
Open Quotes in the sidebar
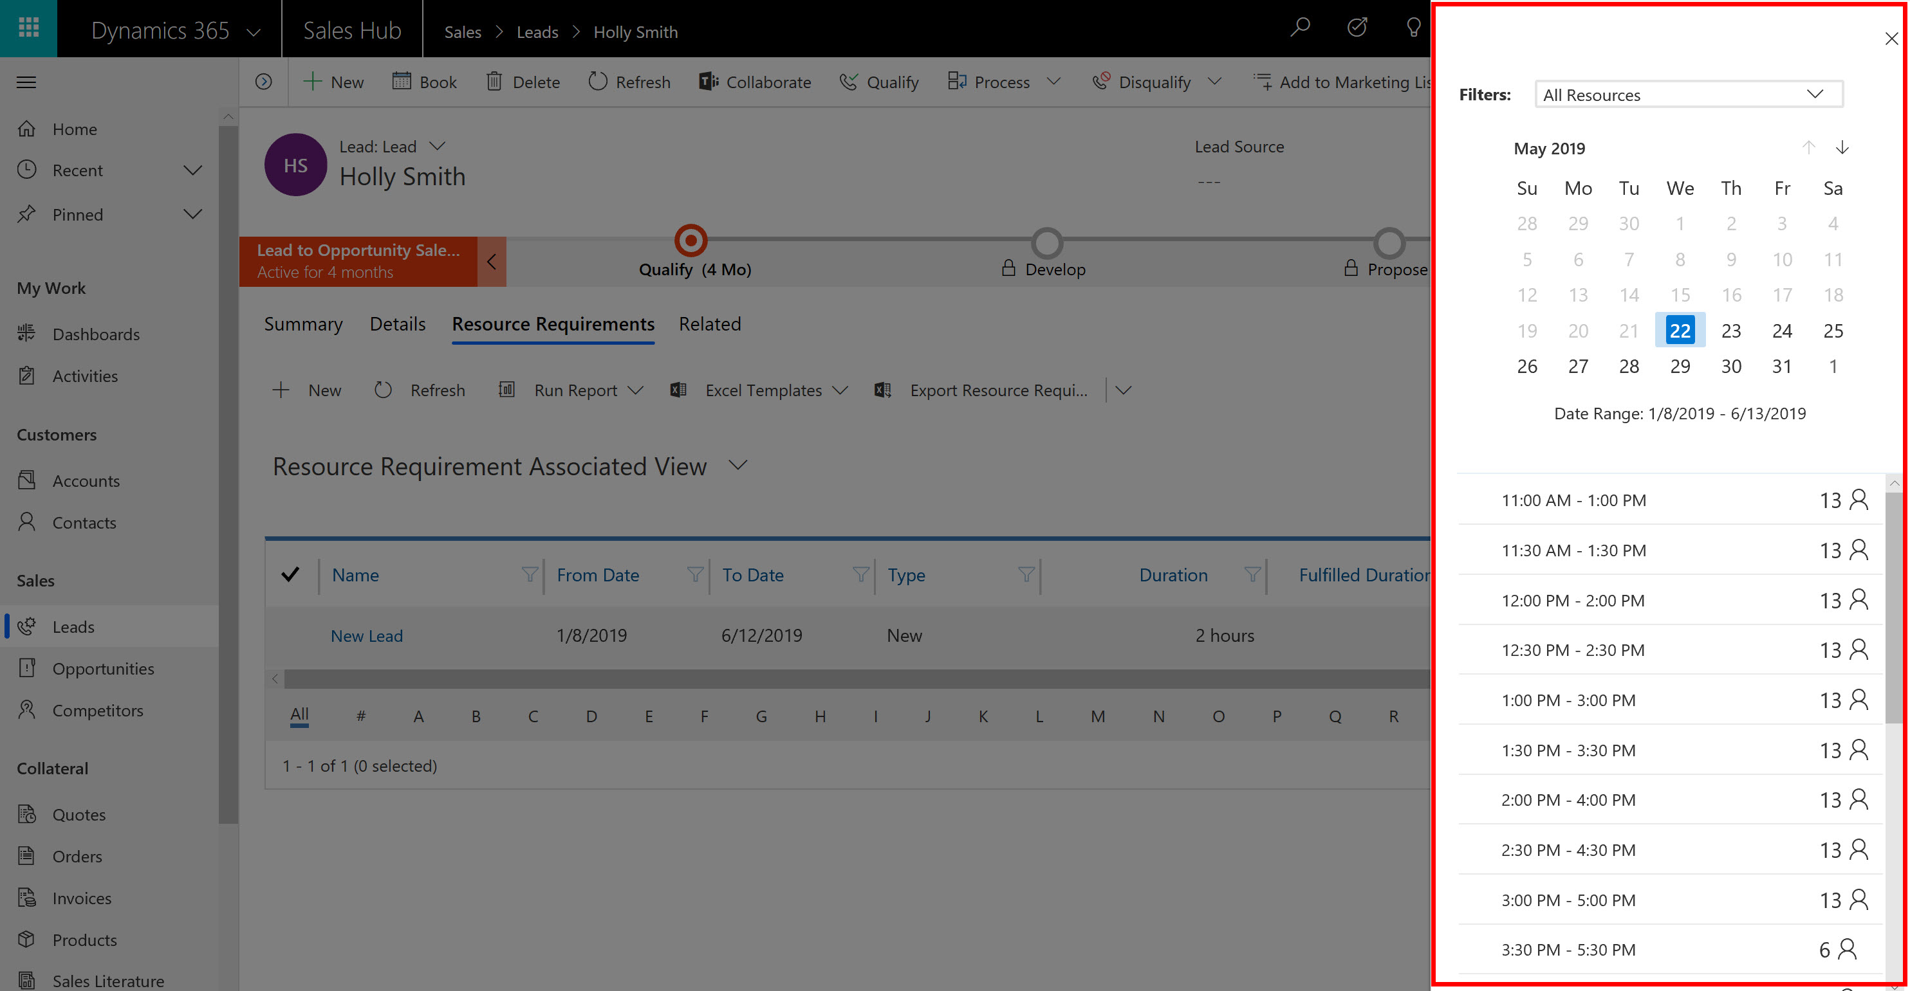point(110,815)
